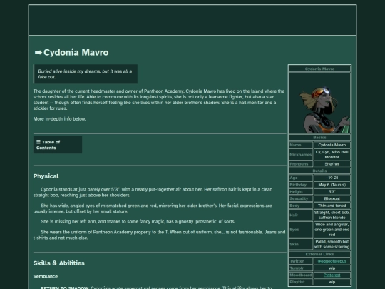Click paragraph starting 'She is missing her left arm'
Viewport: 385px width, 289px height.
[x=138, y=222]
